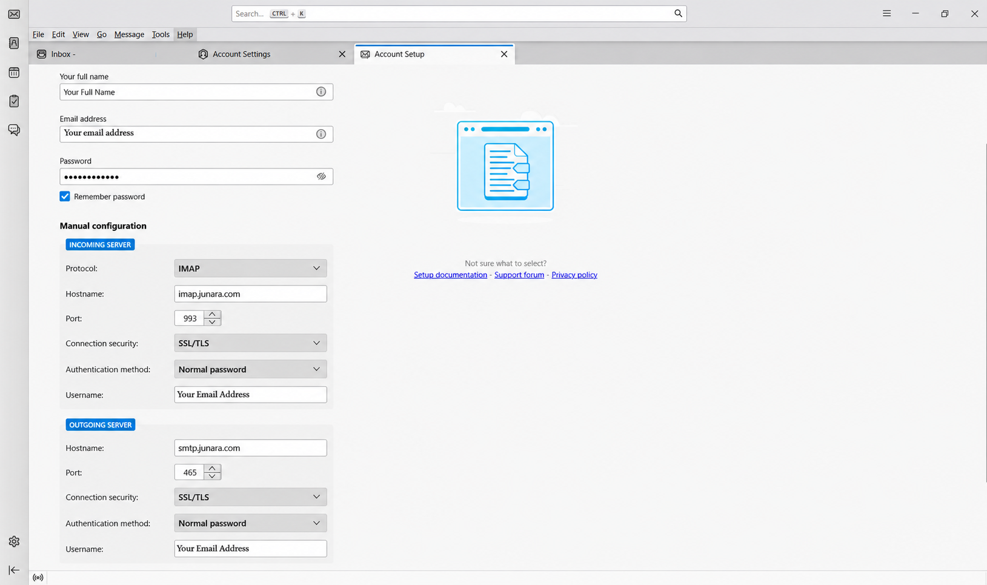Click the Password input field

tap(196, 176)
